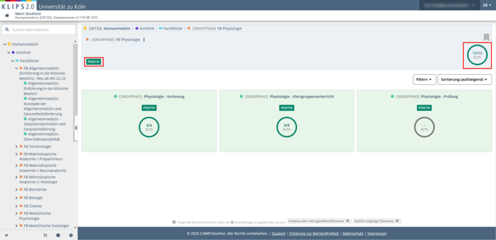Collapse the FB Allgemeinmedizin tree node
The width and height of the screenshot is (496, 240).
tap(17, 68)
